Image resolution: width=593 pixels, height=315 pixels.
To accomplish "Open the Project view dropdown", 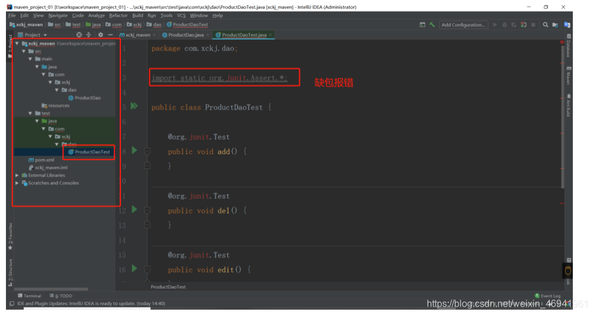I will (x=33, y=35).
